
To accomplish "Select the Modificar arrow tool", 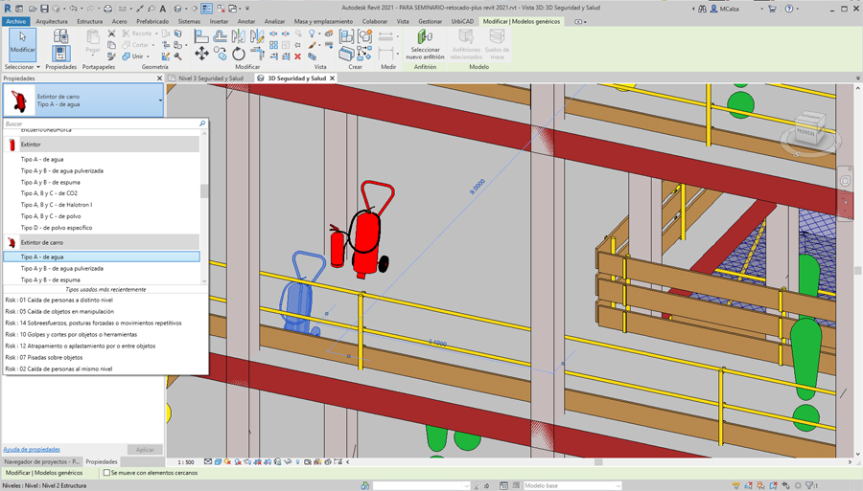I will [22, 43].
